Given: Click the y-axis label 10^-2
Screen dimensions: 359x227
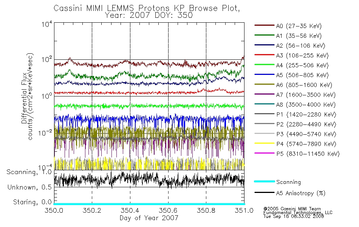Looking at the screenshot, I should [x=45, y=133].
